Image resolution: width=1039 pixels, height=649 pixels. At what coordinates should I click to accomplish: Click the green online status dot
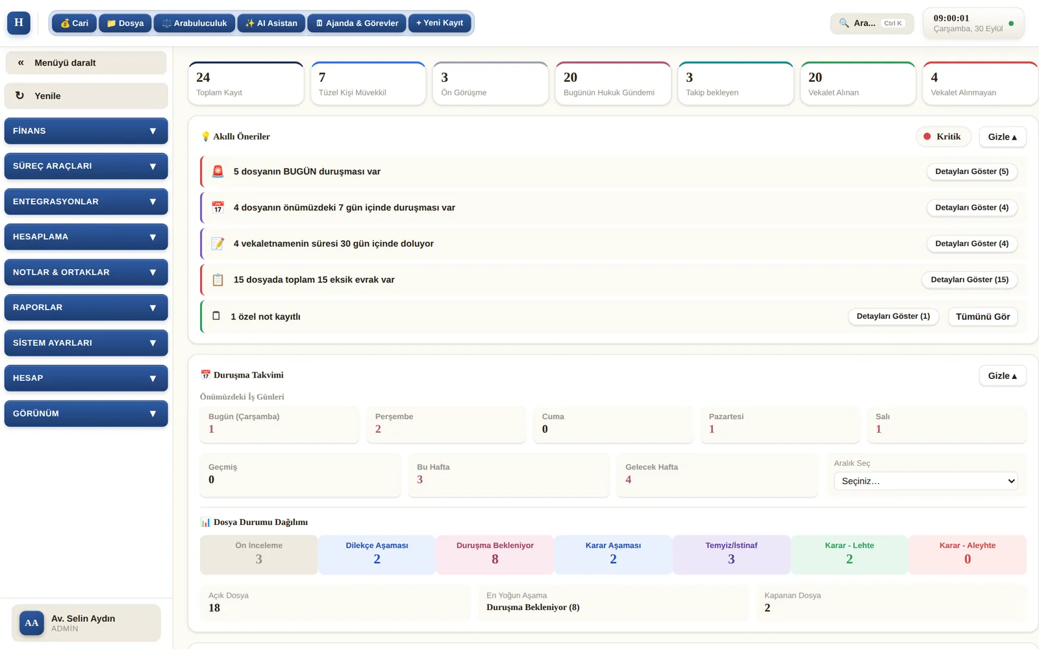(x=1011, y=23)
